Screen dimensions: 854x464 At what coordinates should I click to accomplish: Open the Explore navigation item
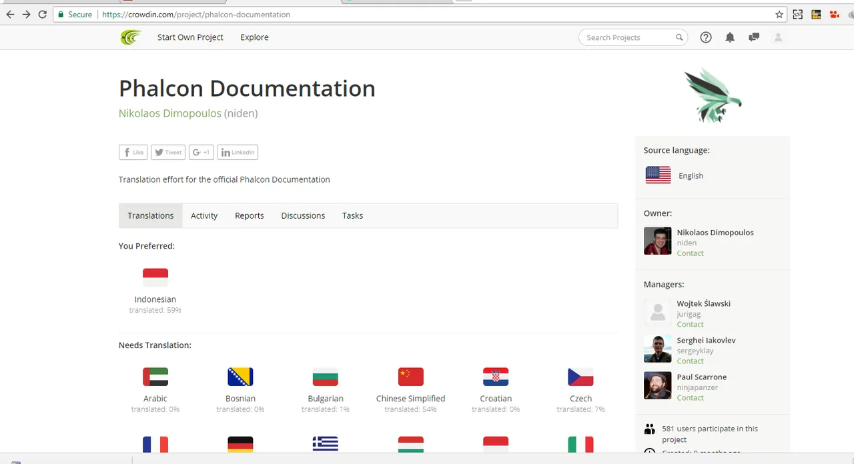coord(254,37)
